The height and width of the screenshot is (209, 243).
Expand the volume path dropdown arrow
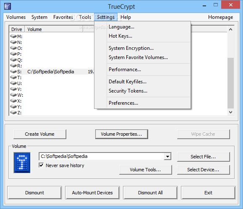pyautogui.click(x=167, y=156)
